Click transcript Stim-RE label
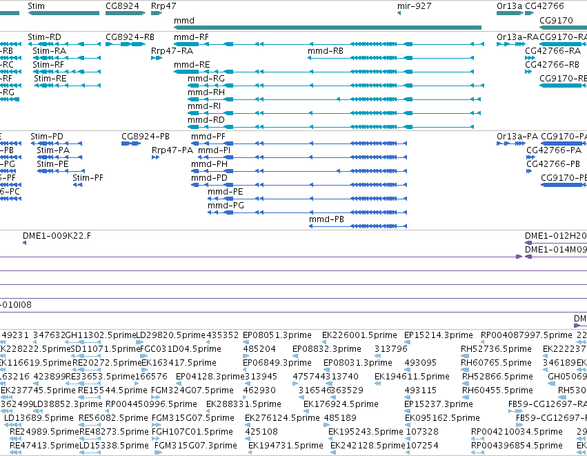 click(50, 79)
